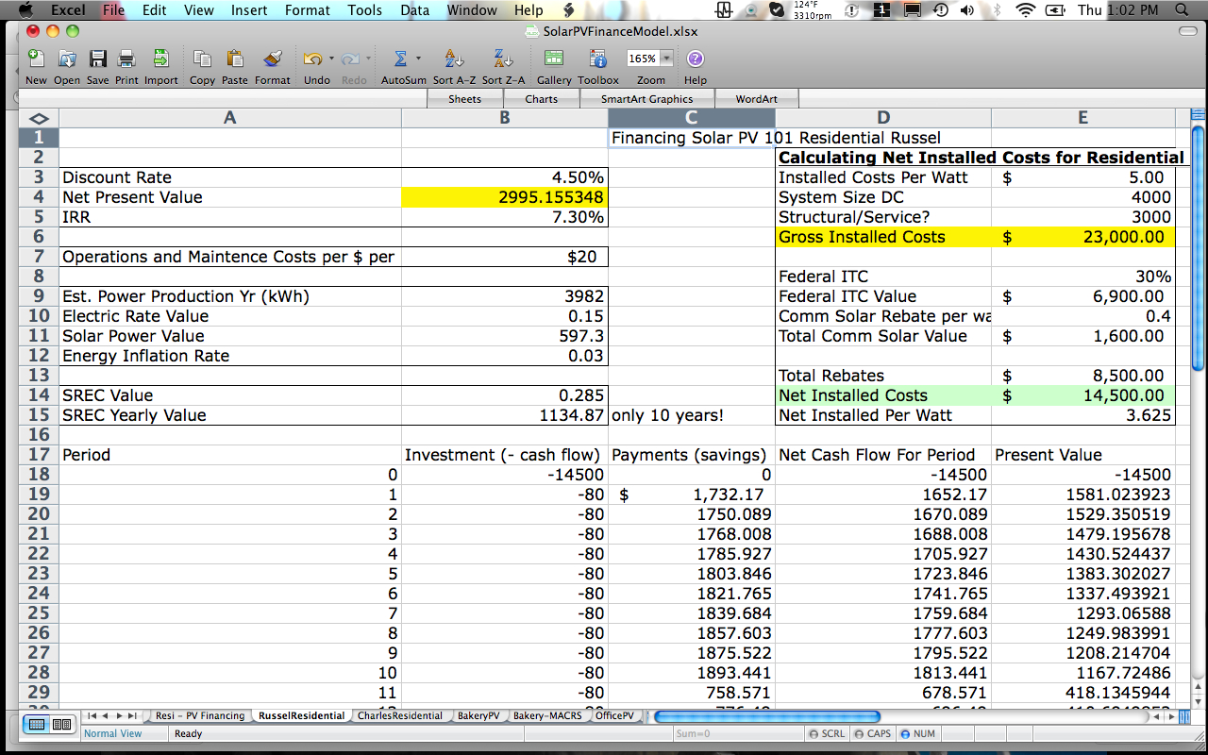
Task: Click the Select All corner box
Action: click(39, 118)
